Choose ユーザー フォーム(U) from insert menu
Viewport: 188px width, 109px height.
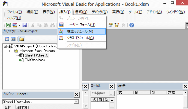click(82, 25)
